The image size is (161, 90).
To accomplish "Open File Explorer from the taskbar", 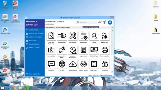I will click(20, 88).
